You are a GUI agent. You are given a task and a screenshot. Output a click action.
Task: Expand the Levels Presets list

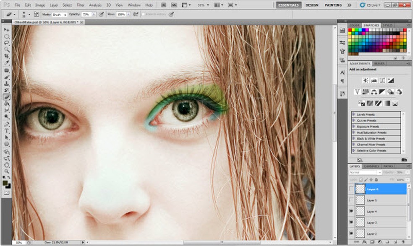[353, 114]
